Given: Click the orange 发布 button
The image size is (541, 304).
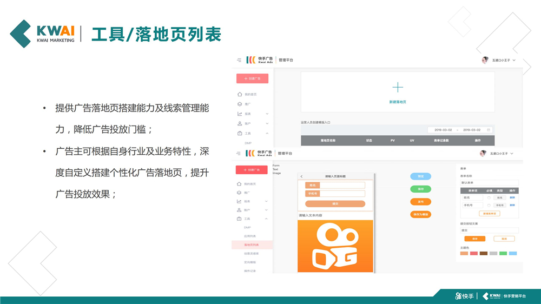Looking at the screenshot, I should pyautogui.click(x=420, y=202).
